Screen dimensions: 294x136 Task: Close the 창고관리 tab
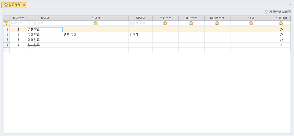(x=24, y=5)
